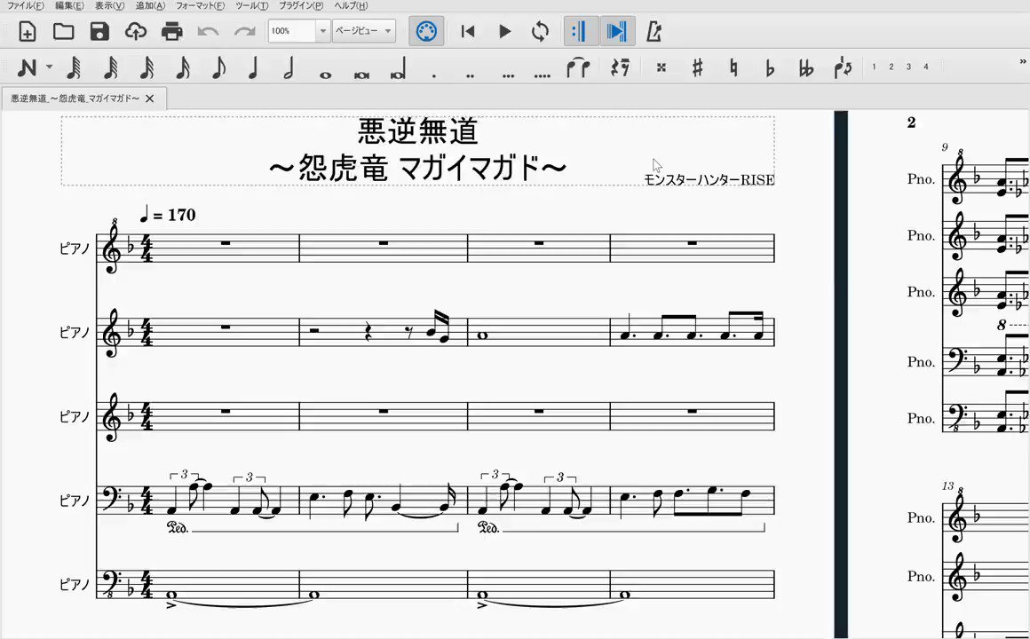Screen dimensions: 1030x639
Task: Apply a flat accidental
Action: (769, 67)
